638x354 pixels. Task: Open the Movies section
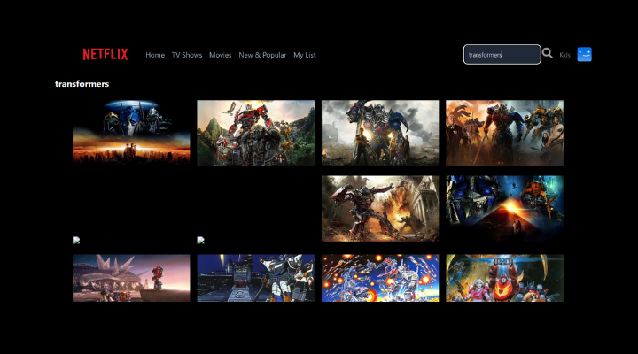click(x=220, y=55)
